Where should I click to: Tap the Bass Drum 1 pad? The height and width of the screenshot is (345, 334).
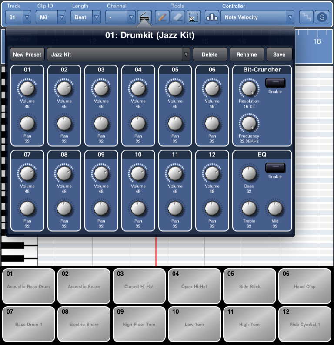point(29,324)
